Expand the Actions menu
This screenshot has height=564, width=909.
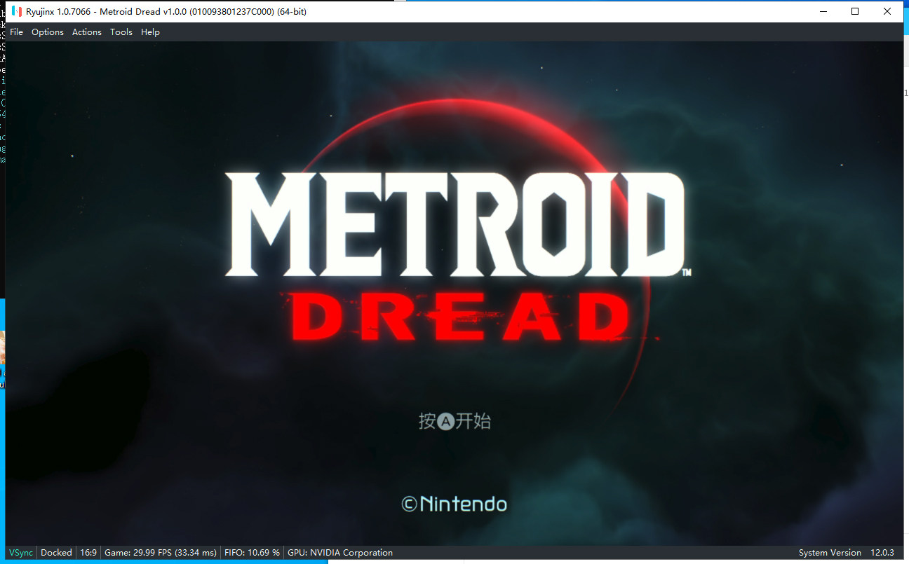(87, 32)
